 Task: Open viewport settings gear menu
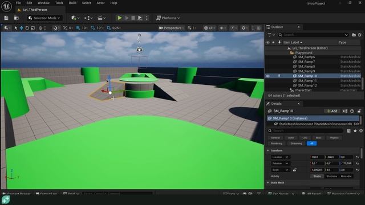coord(245,28)
